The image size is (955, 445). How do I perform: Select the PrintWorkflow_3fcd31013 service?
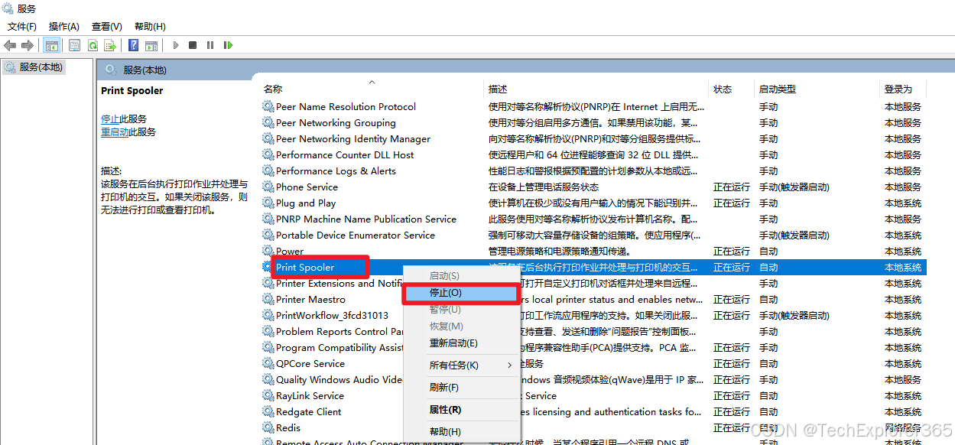[x=332, y=315]
